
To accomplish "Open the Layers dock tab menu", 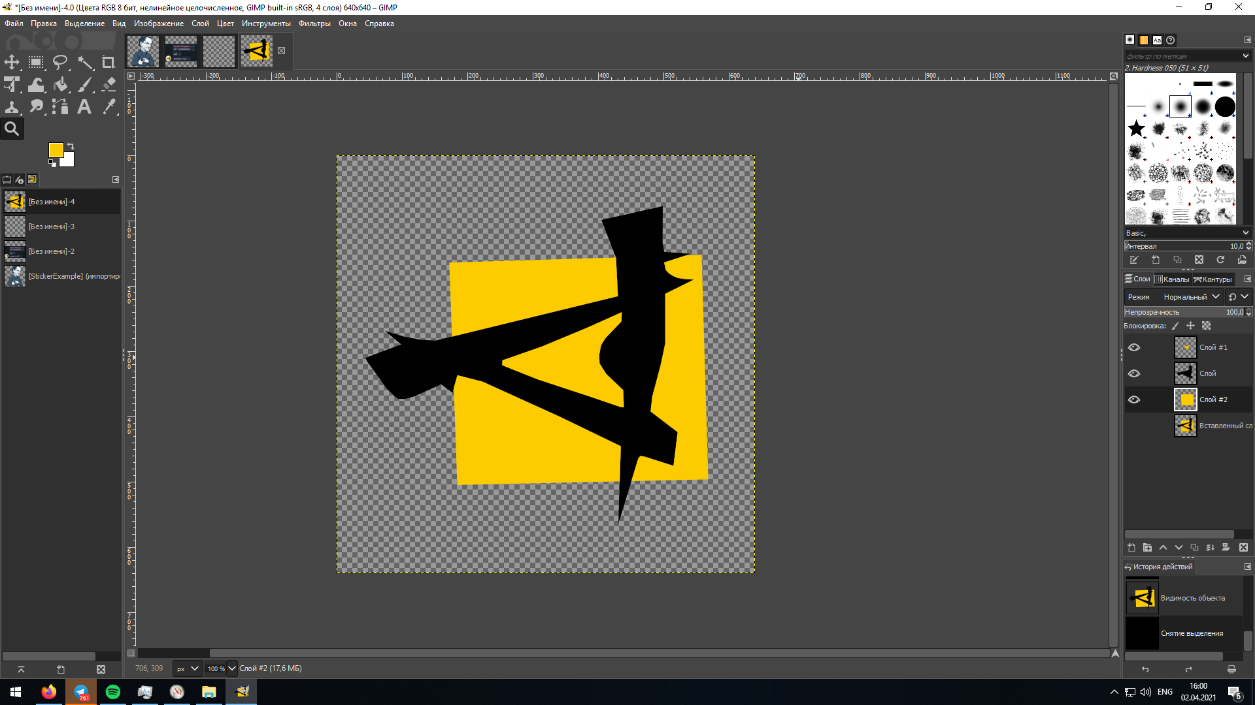I will (x=1247, y=279).
